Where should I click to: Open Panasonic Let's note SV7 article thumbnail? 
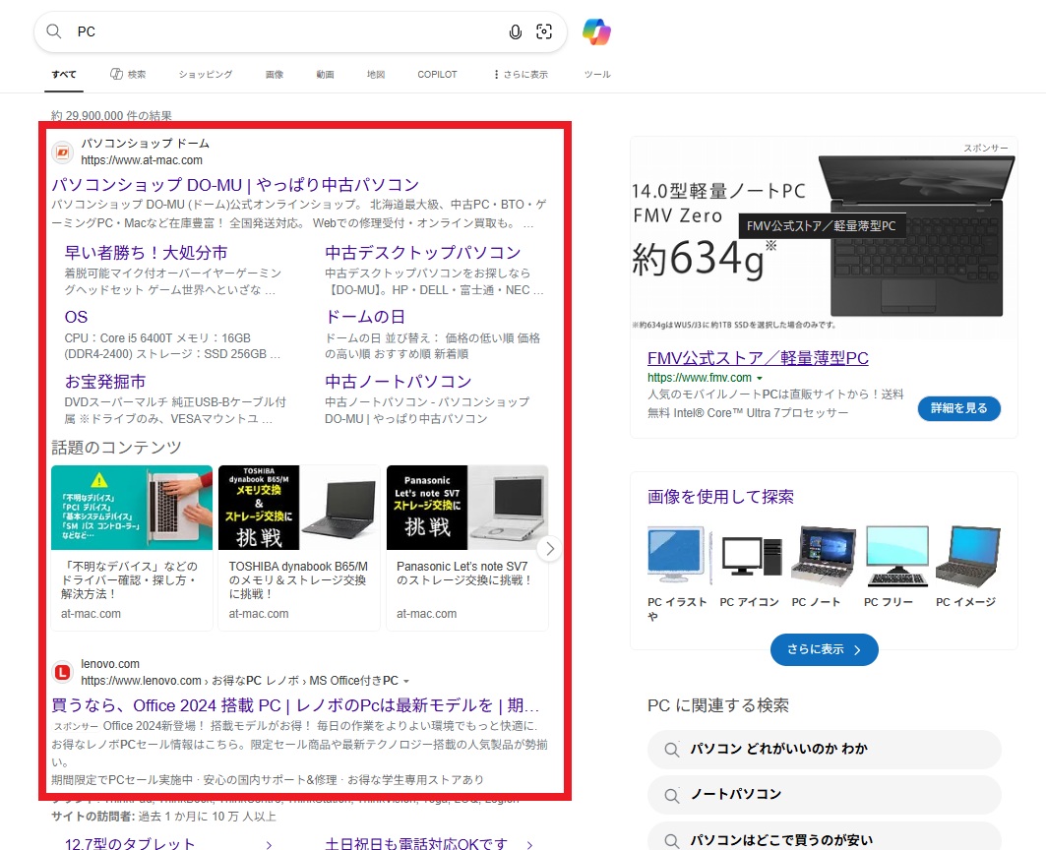point(467,508)
